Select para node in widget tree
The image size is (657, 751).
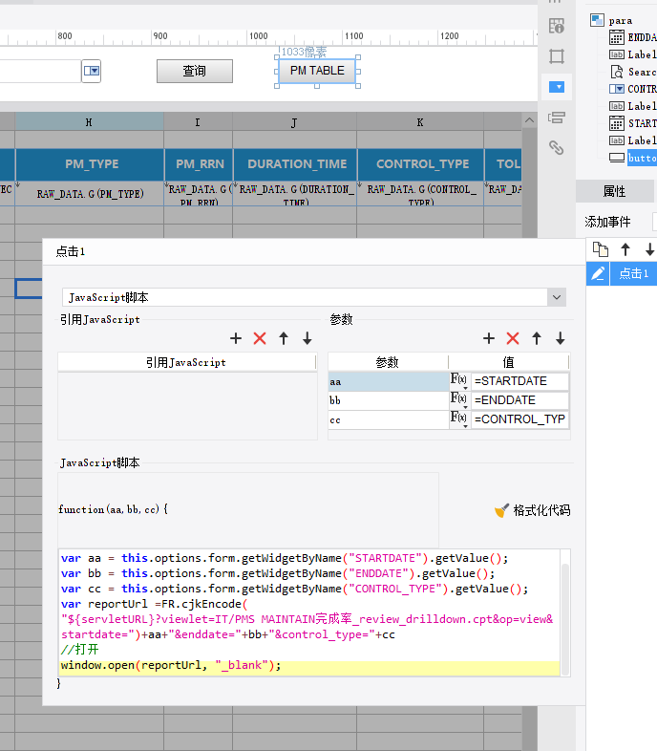tap(620, 21)
